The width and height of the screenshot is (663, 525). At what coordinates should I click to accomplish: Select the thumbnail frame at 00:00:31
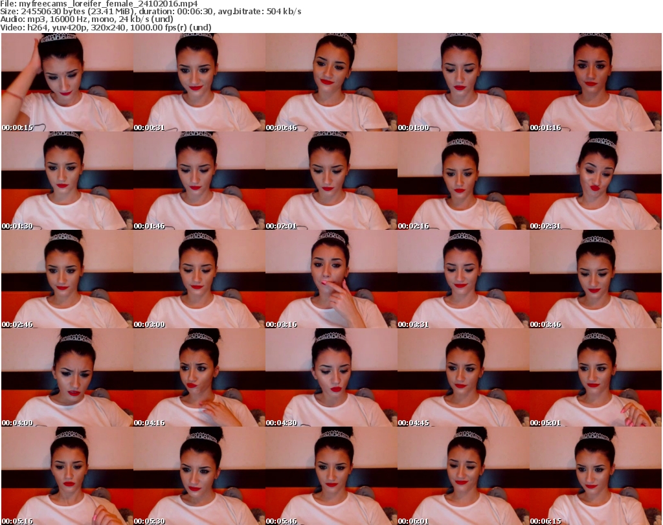point(199,82)
